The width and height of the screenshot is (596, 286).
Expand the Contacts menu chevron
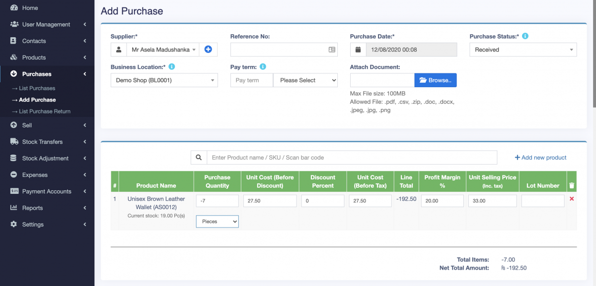[85, 41]
